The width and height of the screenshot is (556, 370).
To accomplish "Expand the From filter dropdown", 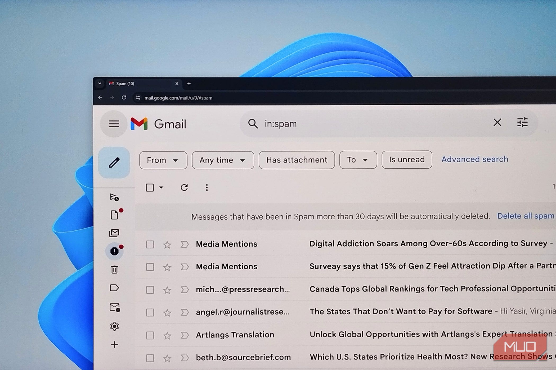I will pyautogui.click(x=163, y=160).
